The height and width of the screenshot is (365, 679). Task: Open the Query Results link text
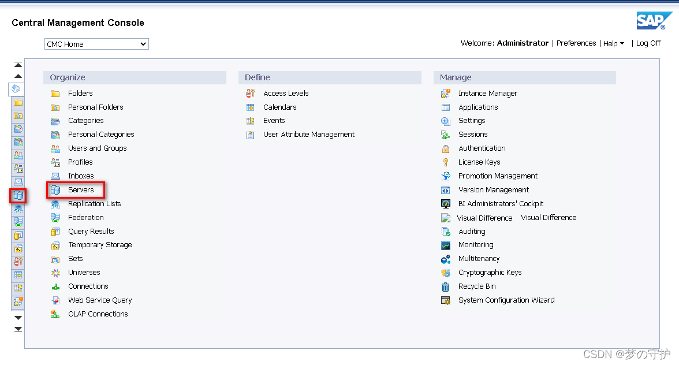(91, 231)
